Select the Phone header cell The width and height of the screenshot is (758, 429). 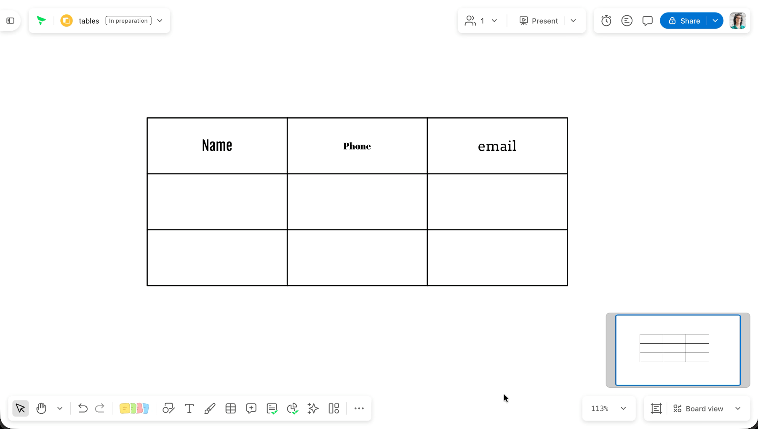coord(357,146)
